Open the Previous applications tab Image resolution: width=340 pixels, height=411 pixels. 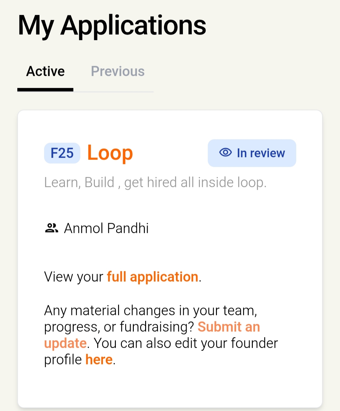pyautogui.click(x=118, y=71)
